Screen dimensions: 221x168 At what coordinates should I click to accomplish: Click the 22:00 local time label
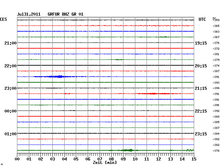click(11, 66)
